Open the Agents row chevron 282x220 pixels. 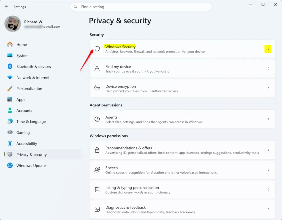(268, 119)
